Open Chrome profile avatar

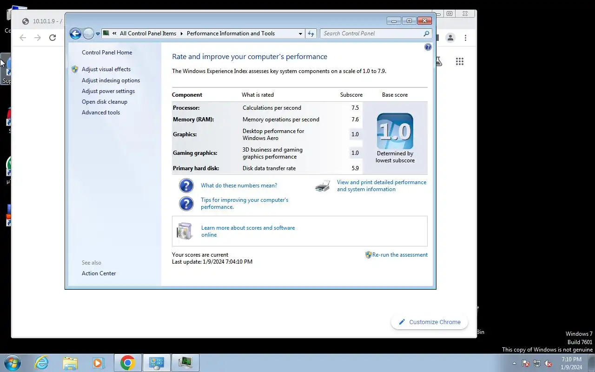click(x=450, y=38)
